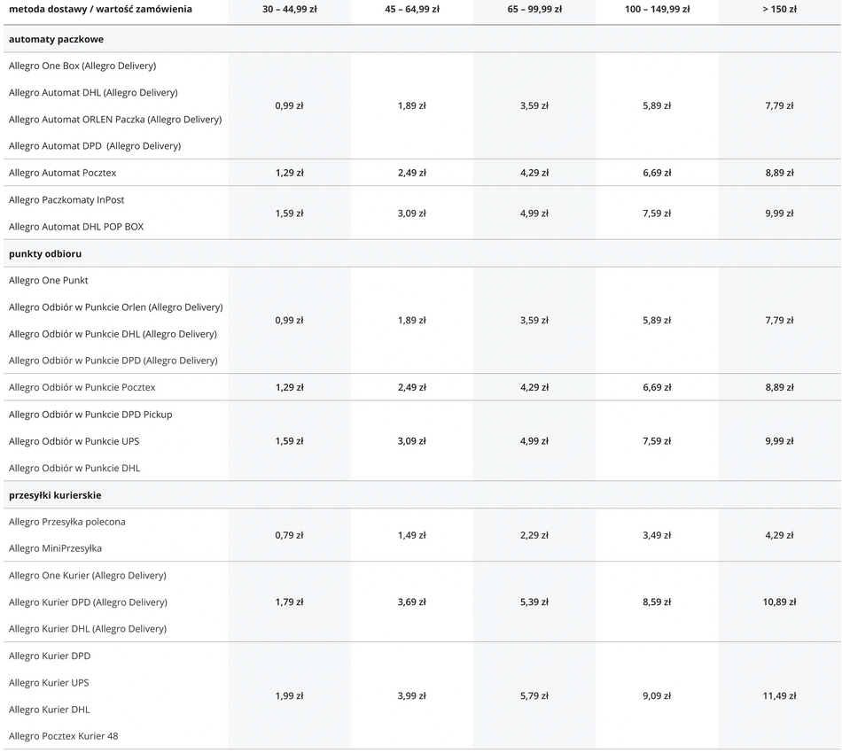Click the "30 – 44,99 zł" column header

click(289, 9)
